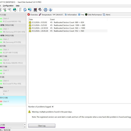
Task: Click warning icon of the 10.5.2026 22:30:50 entry
Action: [30, 28]
